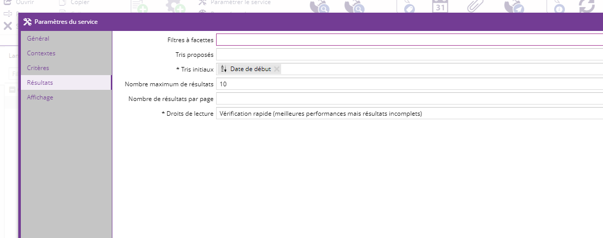Click Copier in the background toolbar
Viewport: 603px width, 238px height.
pyautogui.click(x=75, y=3)
